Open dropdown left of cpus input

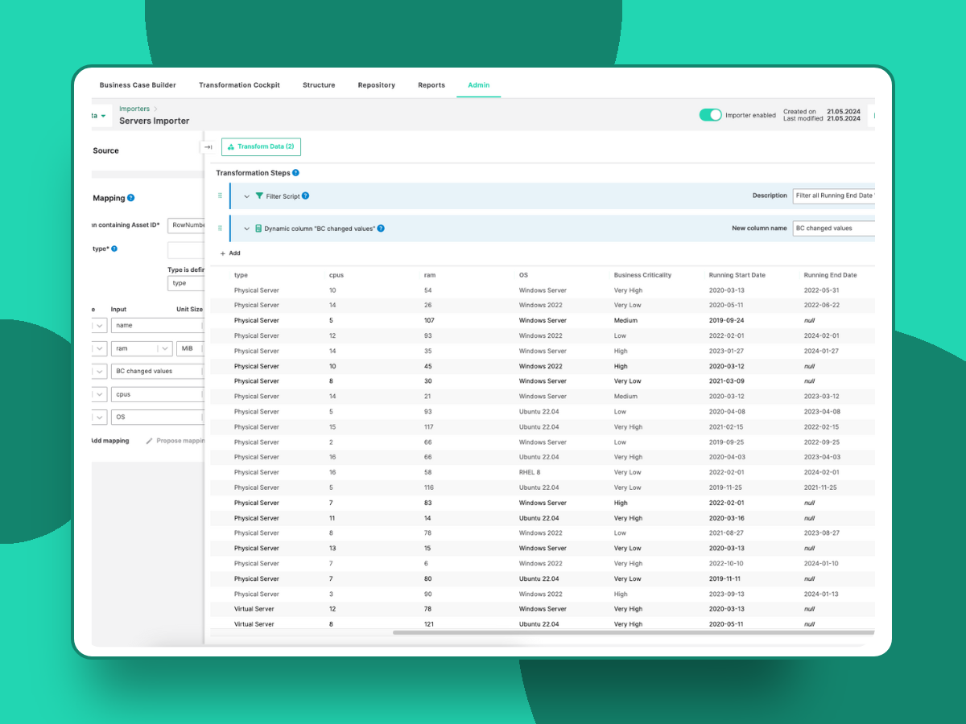(98, 395)
